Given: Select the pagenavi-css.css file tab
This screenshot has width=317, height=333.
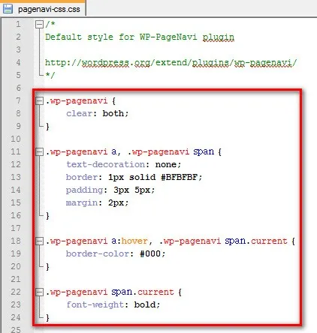Looking at the screenshot, I should click(43, 9).
